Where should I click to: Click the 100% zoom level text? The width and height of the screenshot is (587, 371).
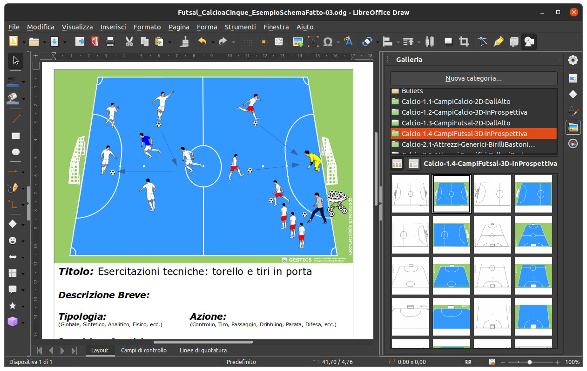click(572, 362)
